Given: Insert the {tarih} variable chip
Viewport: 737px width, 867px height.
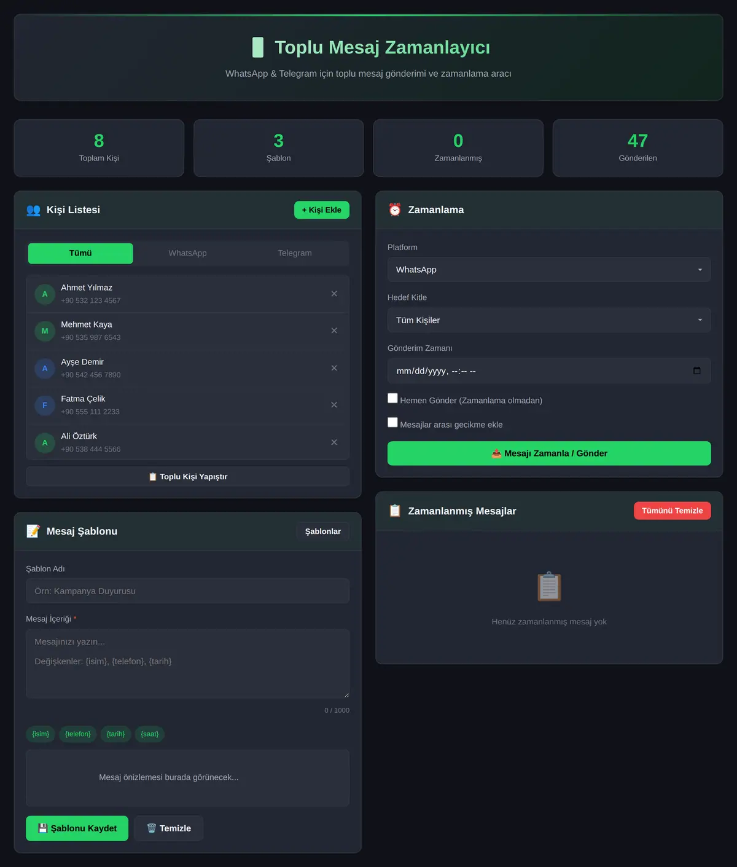Looking at the screenshot, I should [x=115, y=734].
